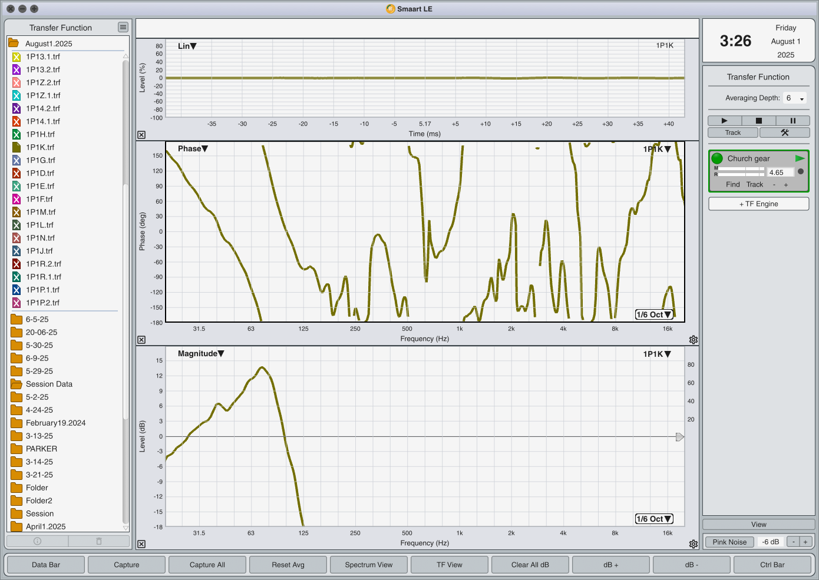Open the Phase plot type dropdown
Image resolution: width=819 pixels, height=580 pixels.
coord(193,148)
